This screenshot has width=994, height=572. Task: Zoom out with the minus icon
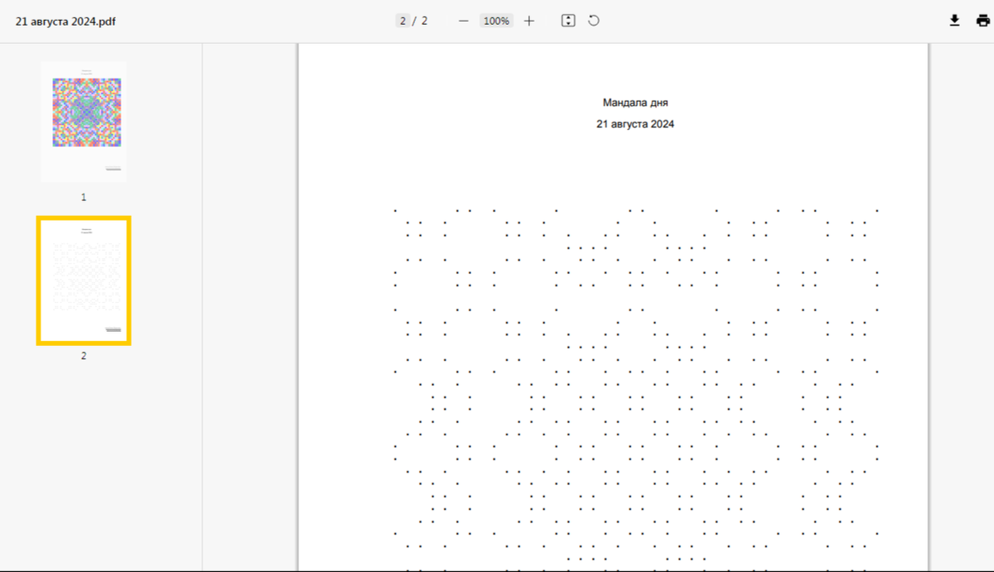(x=464, y=21)
